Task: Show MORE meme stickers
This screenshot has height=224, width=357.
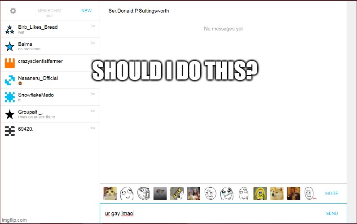Action: pyautogui.click(x=331, y=193)
